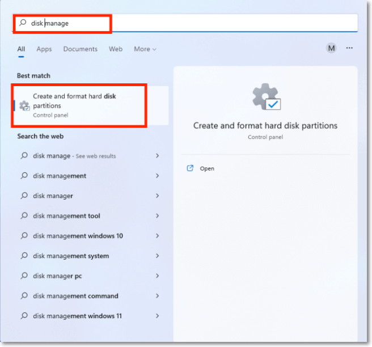This screenshot has height=347, width=372.
Task: Click 'Create and format hard disk partitions' preview title
Action: 265,125
